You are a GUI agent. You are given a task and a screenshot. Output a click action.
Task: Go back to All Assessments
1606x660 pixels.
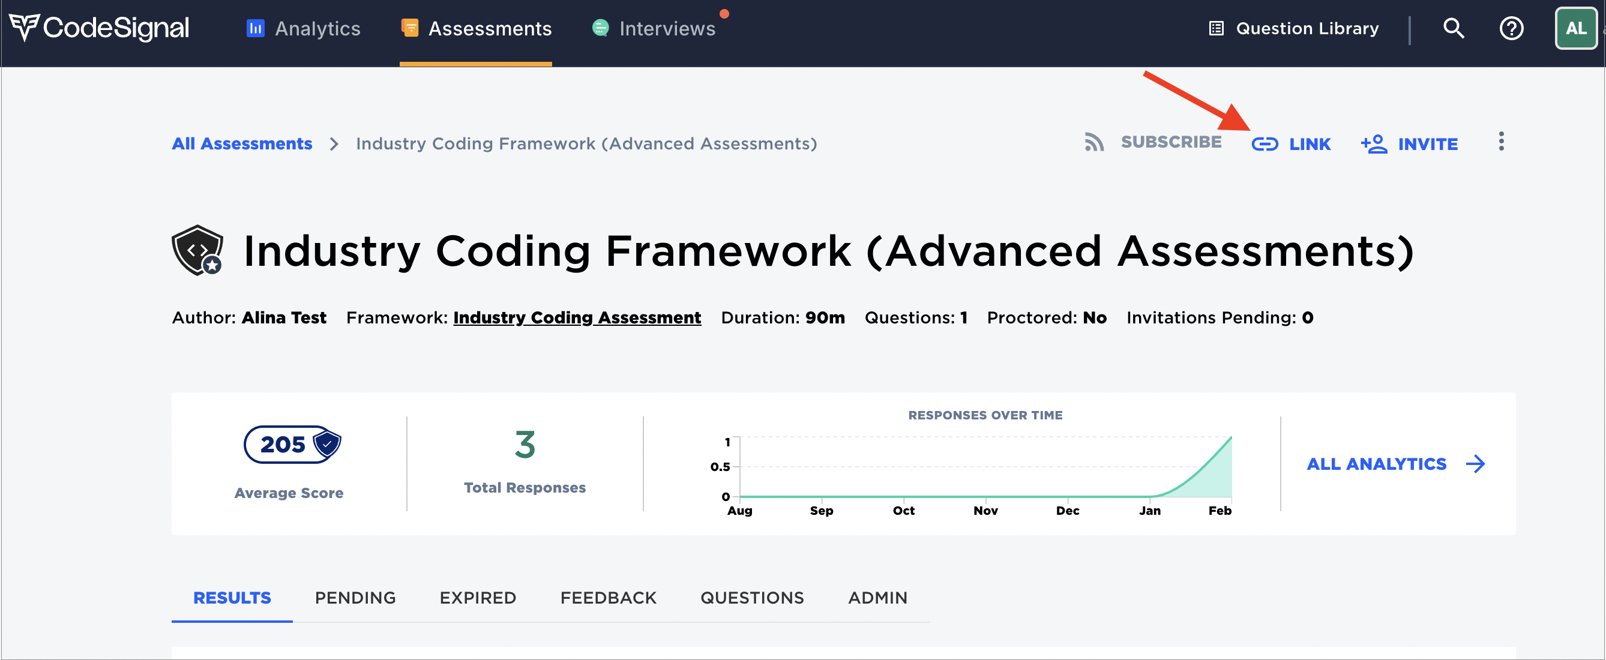(x=242, y=143)
